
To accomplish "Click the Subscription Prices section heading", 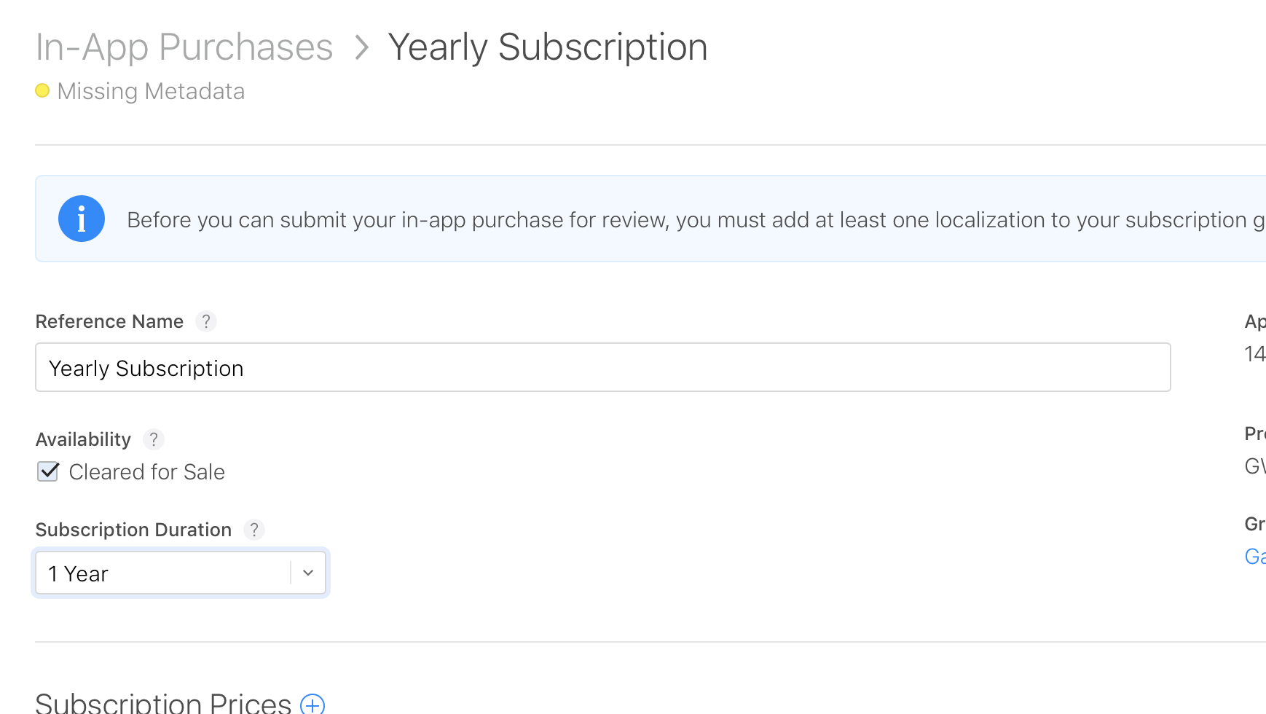I will [x=163, y=704].
